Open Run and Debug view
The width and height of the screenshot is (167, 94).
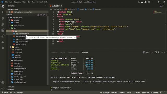pos(3,24)
